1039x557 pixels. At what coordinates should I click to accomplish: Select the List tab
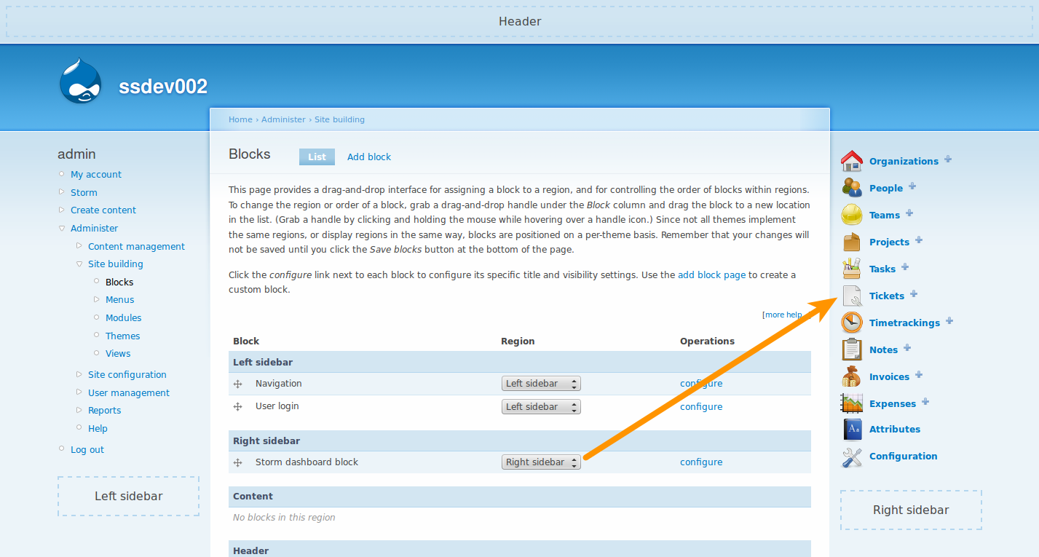coord(317,157)
